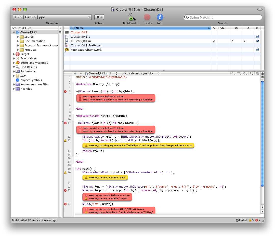Image resolution: width=275 pixels, height=237 pixels.
Task: Expand the Errors and Warnings group
Action: click(x=14, y=63)
